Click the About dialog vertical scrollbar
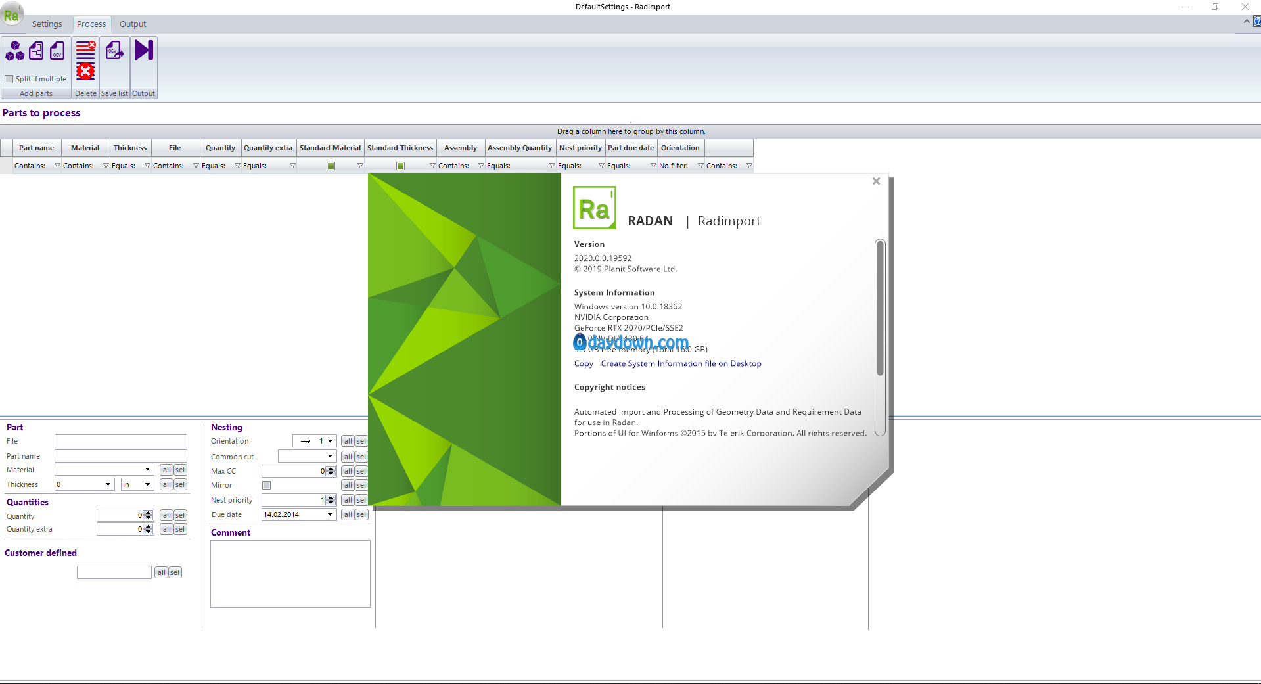Image resolution: width=1261 pixels, height=684 pixels. point(880,309)
